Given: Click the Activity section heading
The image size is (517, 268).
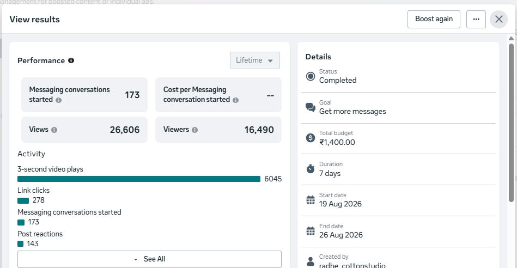Looking at the screenshot, I should coord(31,154).
